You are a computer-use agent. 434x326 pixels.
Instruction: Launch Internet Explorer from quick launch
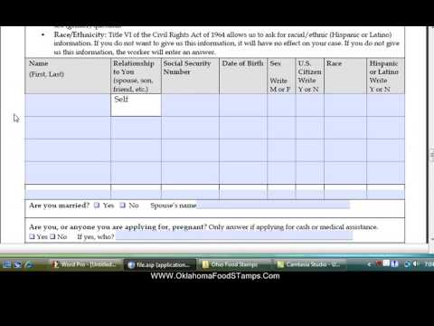(x=29, y=264)
